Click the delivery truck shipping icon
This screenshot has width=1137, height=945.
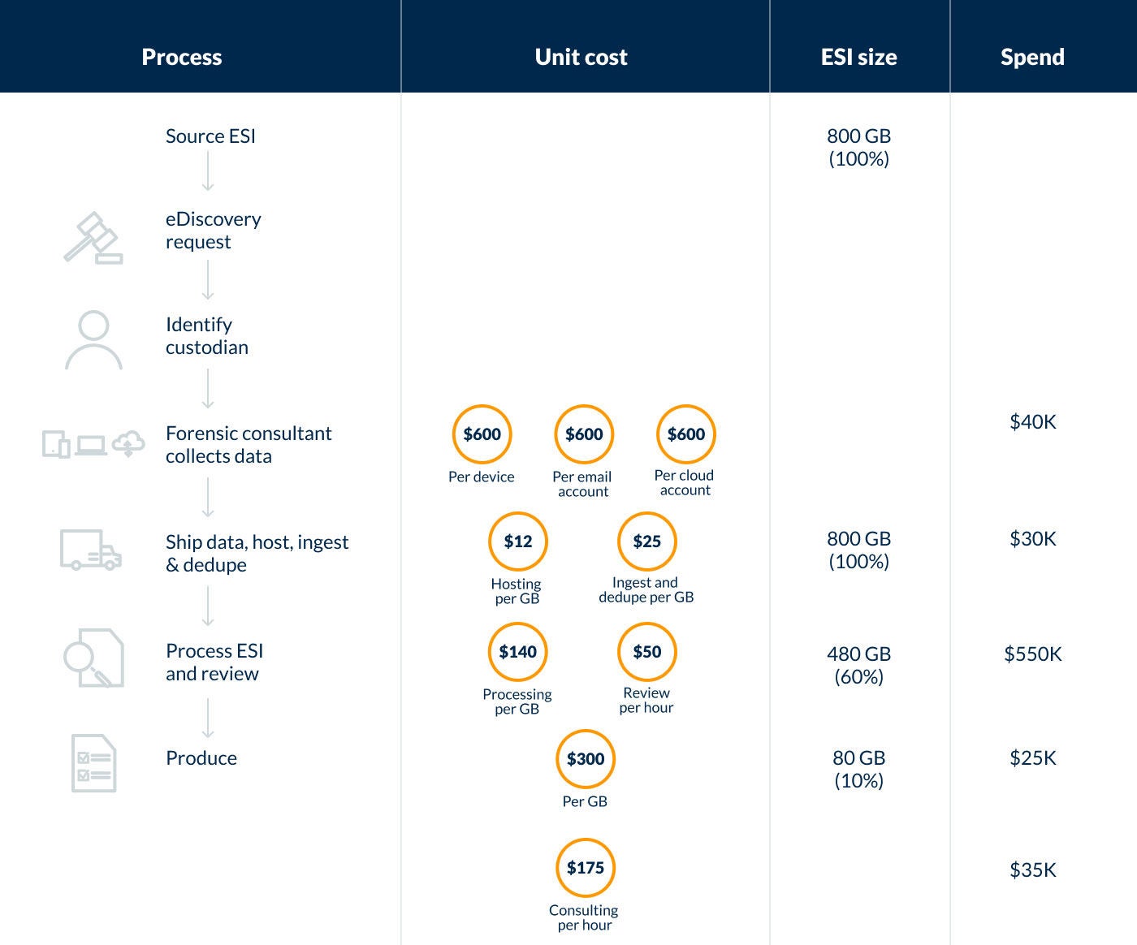click(91, 550)
